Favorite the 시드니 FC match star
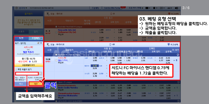This screenshot has width=209, height=104. pyautogui.click(x=56, y=60)
